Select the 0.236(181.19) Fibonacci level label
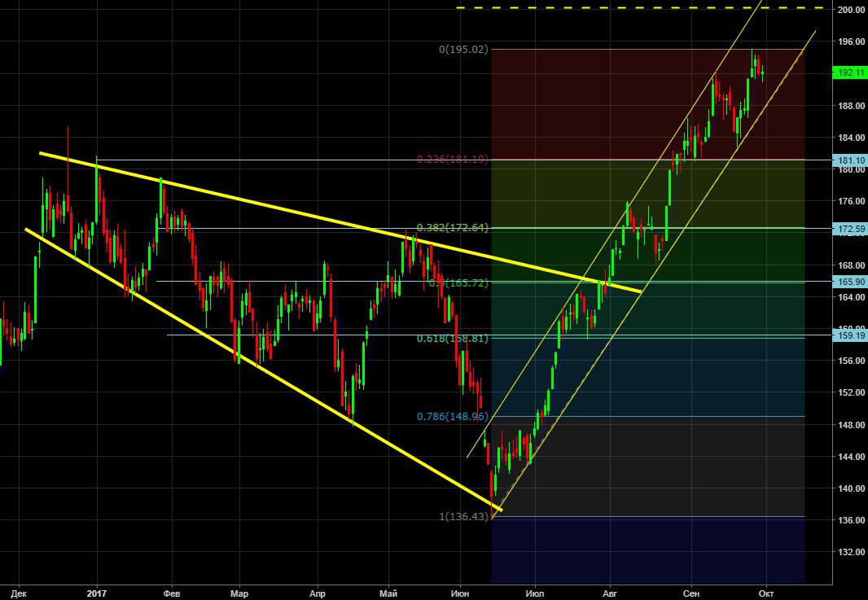Viewport: 868px width, 600px height. click(453, 160)
